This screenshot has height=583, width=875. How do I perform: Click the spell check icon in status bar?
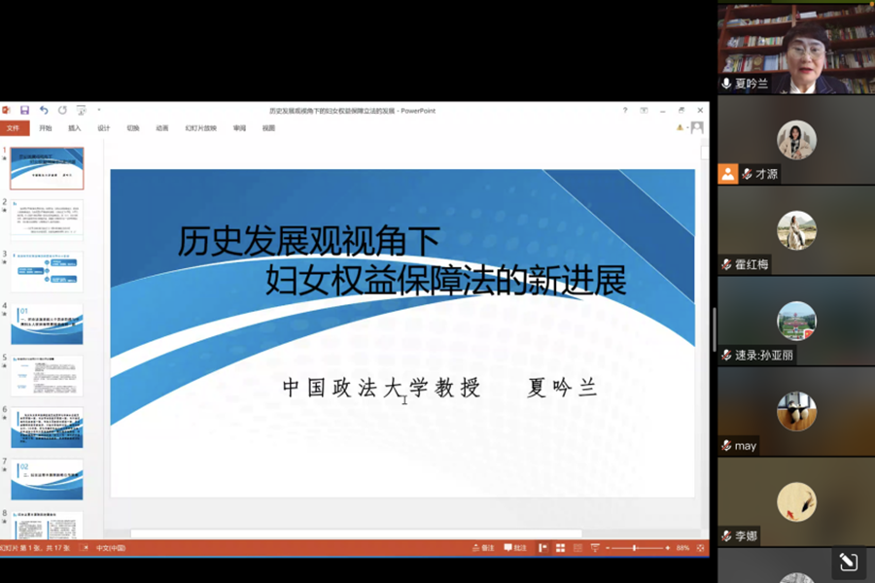84,548
